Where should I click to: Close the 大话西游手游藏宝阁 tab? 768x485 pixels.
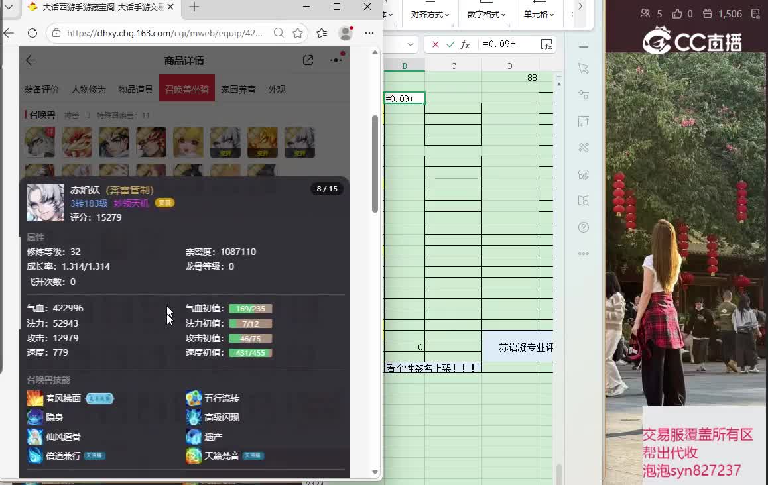click(x=170, y=7)
